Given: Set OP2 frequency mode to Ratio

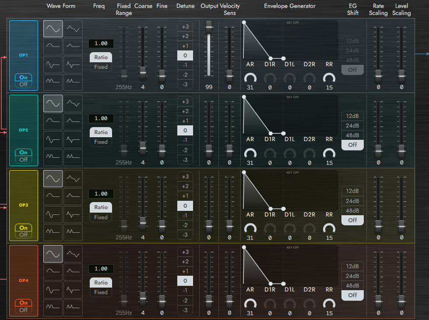Looking at the screenshot, I should coord(101,132).
